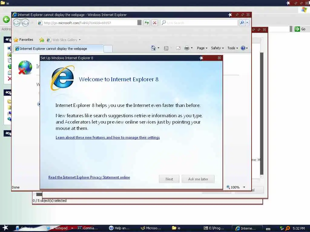Open the Safety menu
310x232 pixels.
pyautogui.click(x=217, y=48)
